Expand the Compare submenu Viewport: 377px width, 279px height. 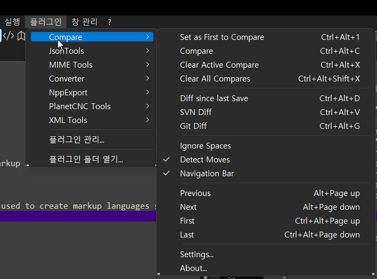pos(92,37)
